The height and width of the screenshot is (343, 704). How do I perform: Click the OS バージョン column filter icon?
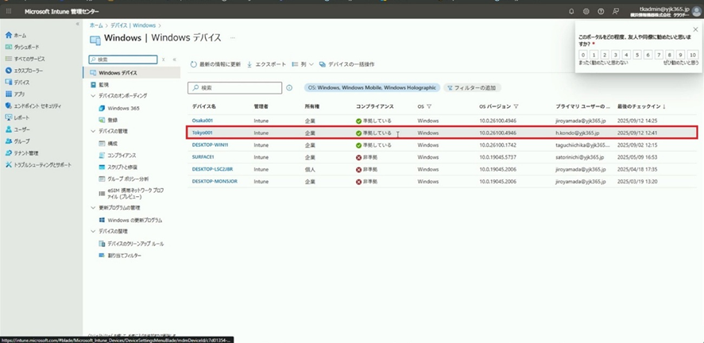click(516, 106)
